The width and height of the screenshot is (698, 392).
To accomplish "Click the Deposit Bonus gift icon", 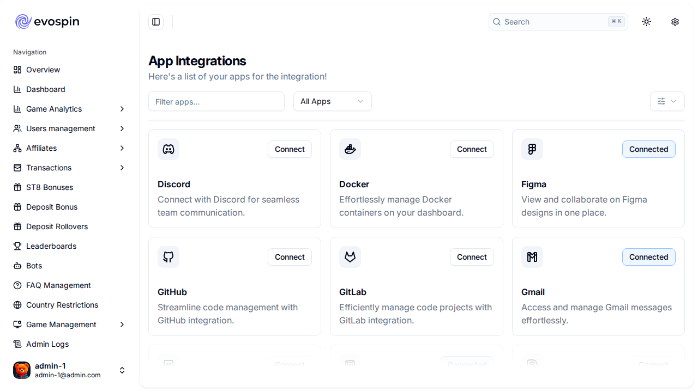I will tap(17, 207).
